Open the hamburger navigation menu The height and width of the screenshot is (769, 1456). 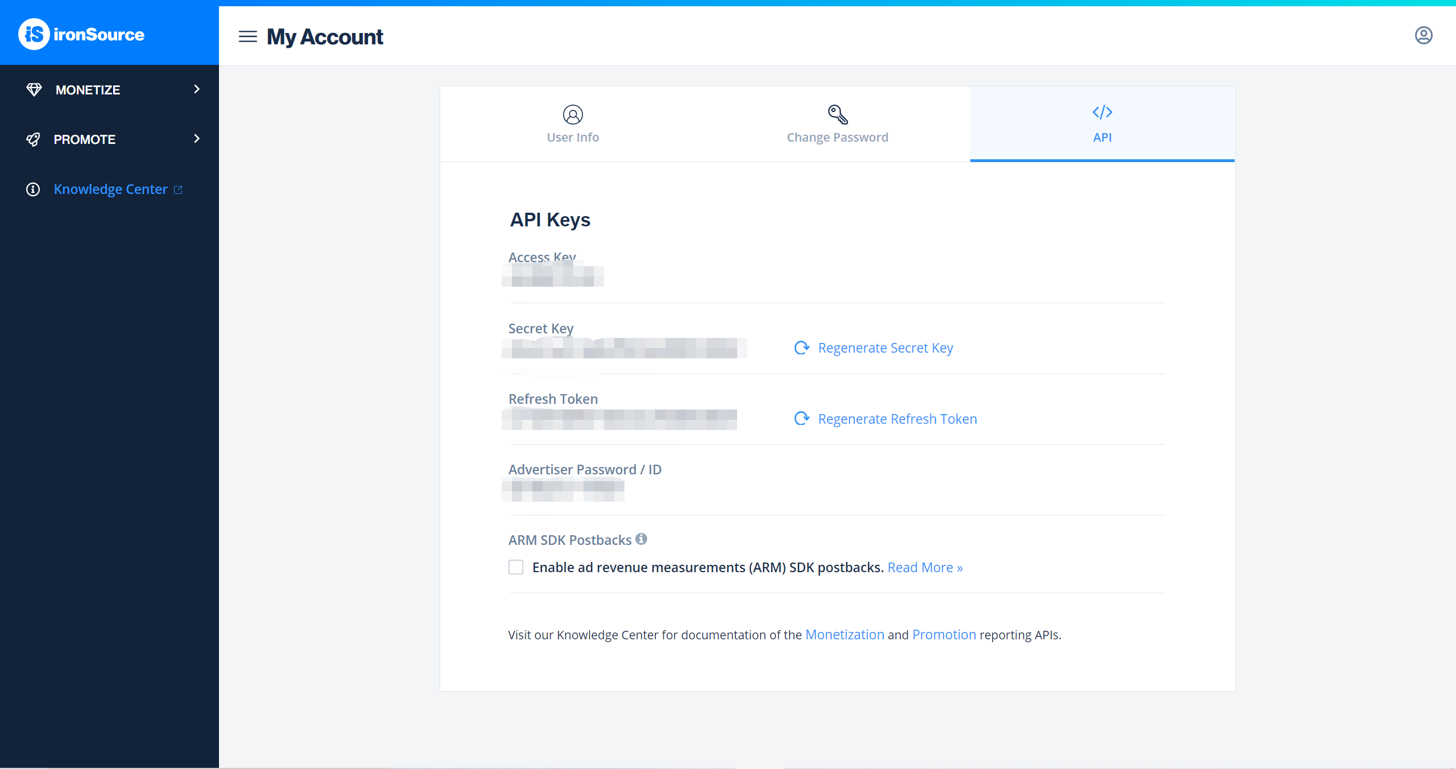pyautogui.click(x=247, y=36)
